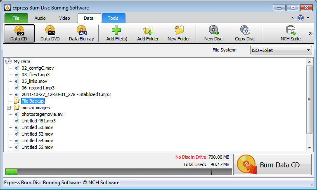317x190 pixels.
Task: Open the help menu dropdown arrow
Action: [308, 18]
